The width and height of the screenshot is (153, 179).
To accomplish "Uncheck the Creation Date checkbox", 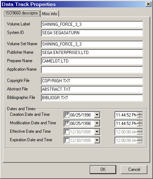I will point(67,115).
